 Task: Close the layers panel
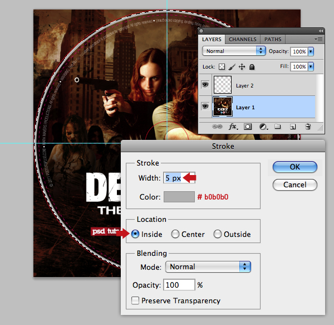click(201, 31)
